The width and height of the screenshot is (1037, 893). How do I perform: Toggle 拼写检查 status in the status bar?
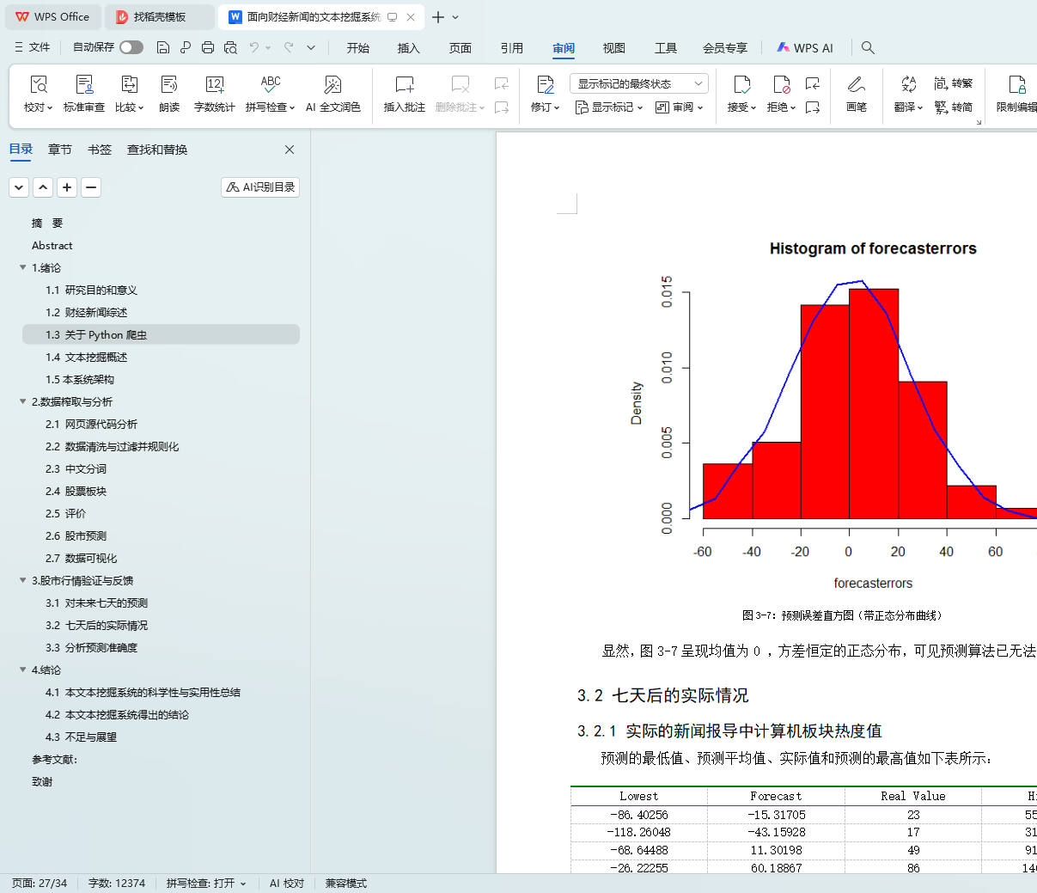click(x=206, y=884)
